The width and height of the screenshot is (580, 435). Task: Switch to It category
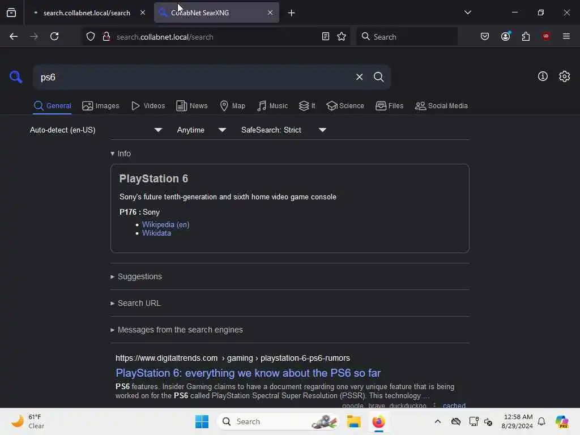tap(307, 106)
